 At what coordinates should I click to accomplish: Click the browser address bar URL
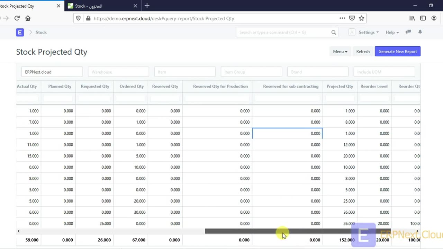tap(164, 18)
